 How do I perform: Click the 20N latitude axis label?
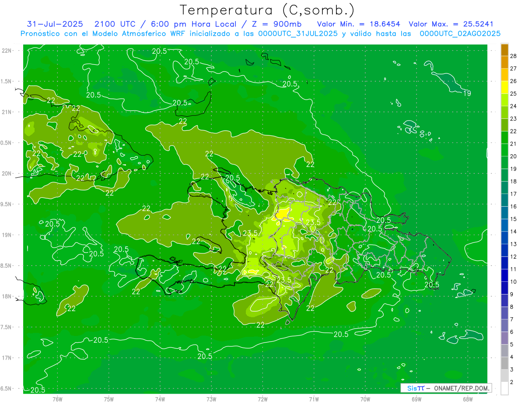[7, 173]
